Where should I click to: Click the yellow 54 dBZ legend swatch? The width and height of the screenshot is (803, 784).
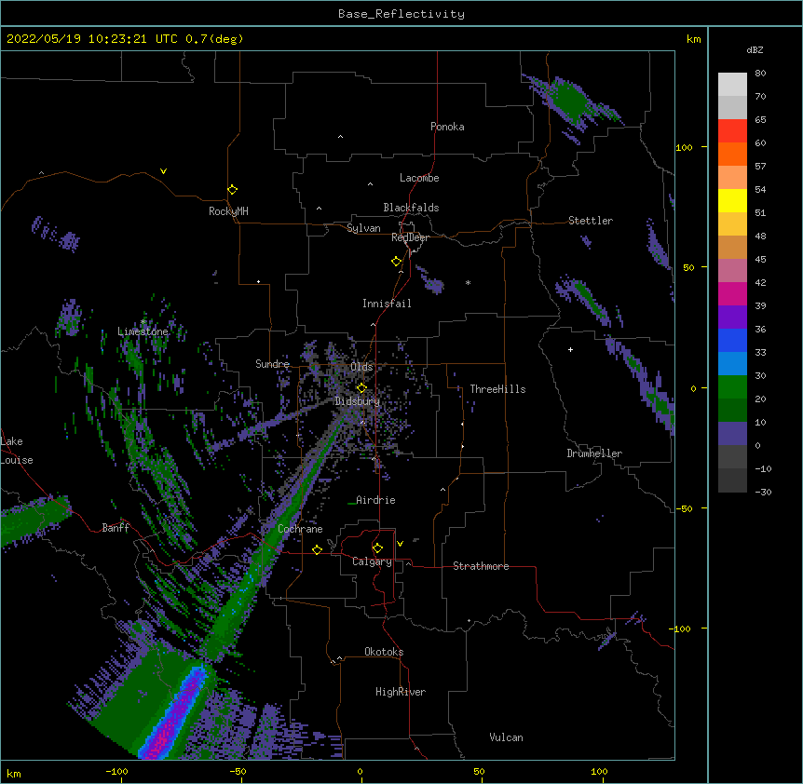coord(732,200)
